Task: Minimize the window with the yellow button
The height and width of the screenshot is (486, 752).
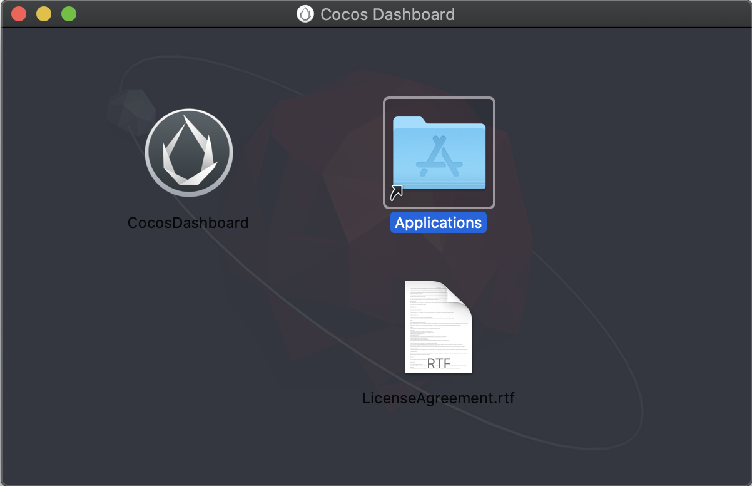Action: coord(44,14)
